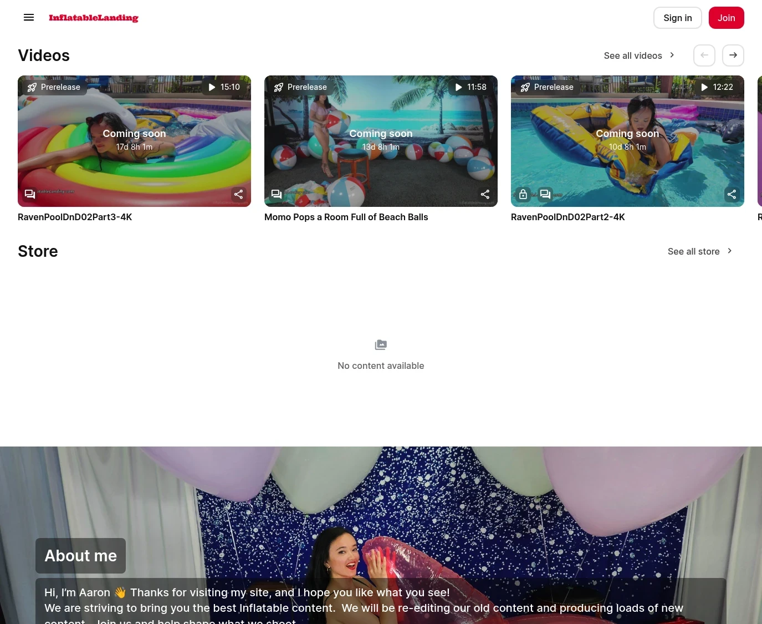Click the previous videos arrow button
Image resolution: width=762 pixels, height=624 pixels.
704,55
